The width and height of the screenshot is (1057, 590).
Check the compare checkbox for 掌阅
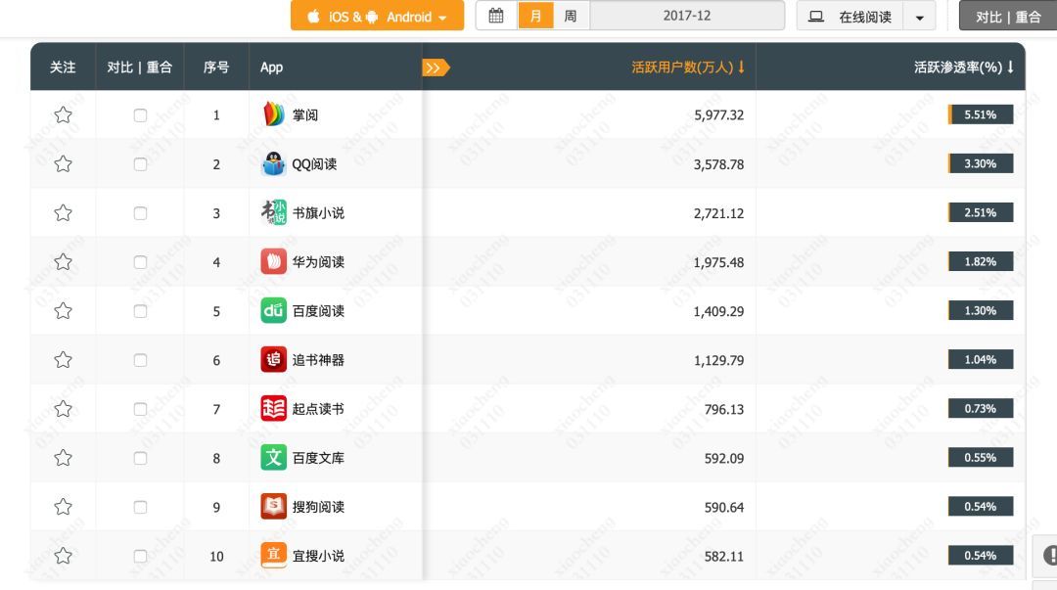click(x=140, y=114)
